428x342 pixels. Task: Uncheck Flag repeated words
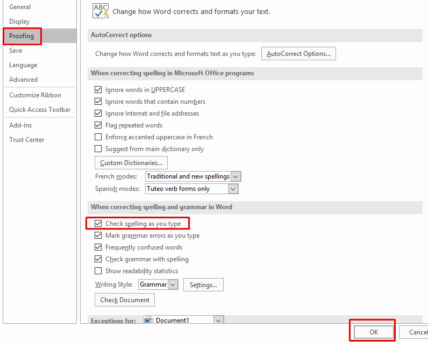coord(98,125)
